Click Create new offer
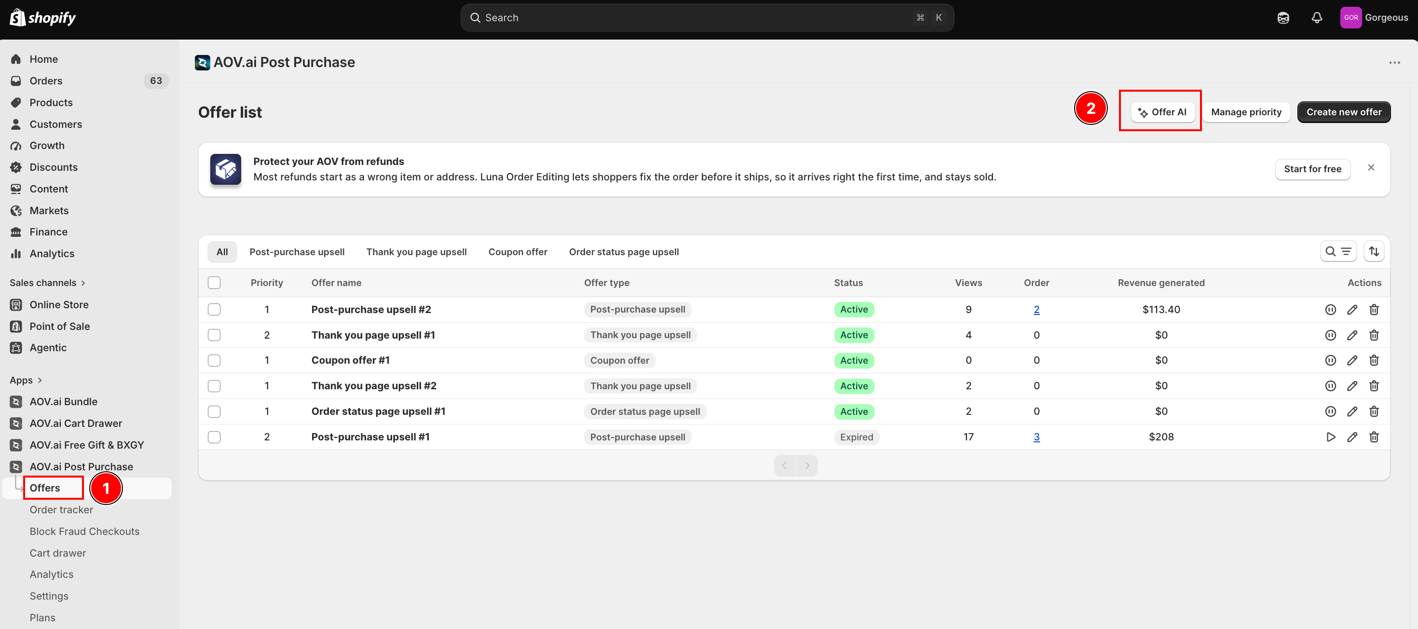The image size is (1418, 629). (1344, 112)
